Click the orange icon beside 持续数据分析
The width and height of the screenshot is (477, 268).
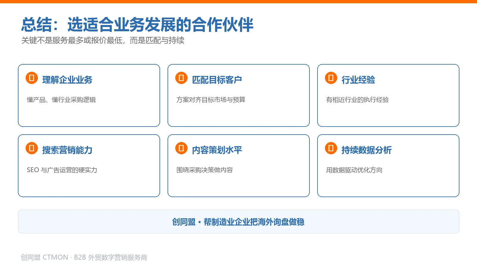331,148
